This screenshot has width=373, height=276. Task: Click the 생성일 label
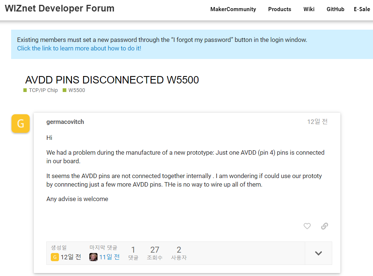point(59,248)
